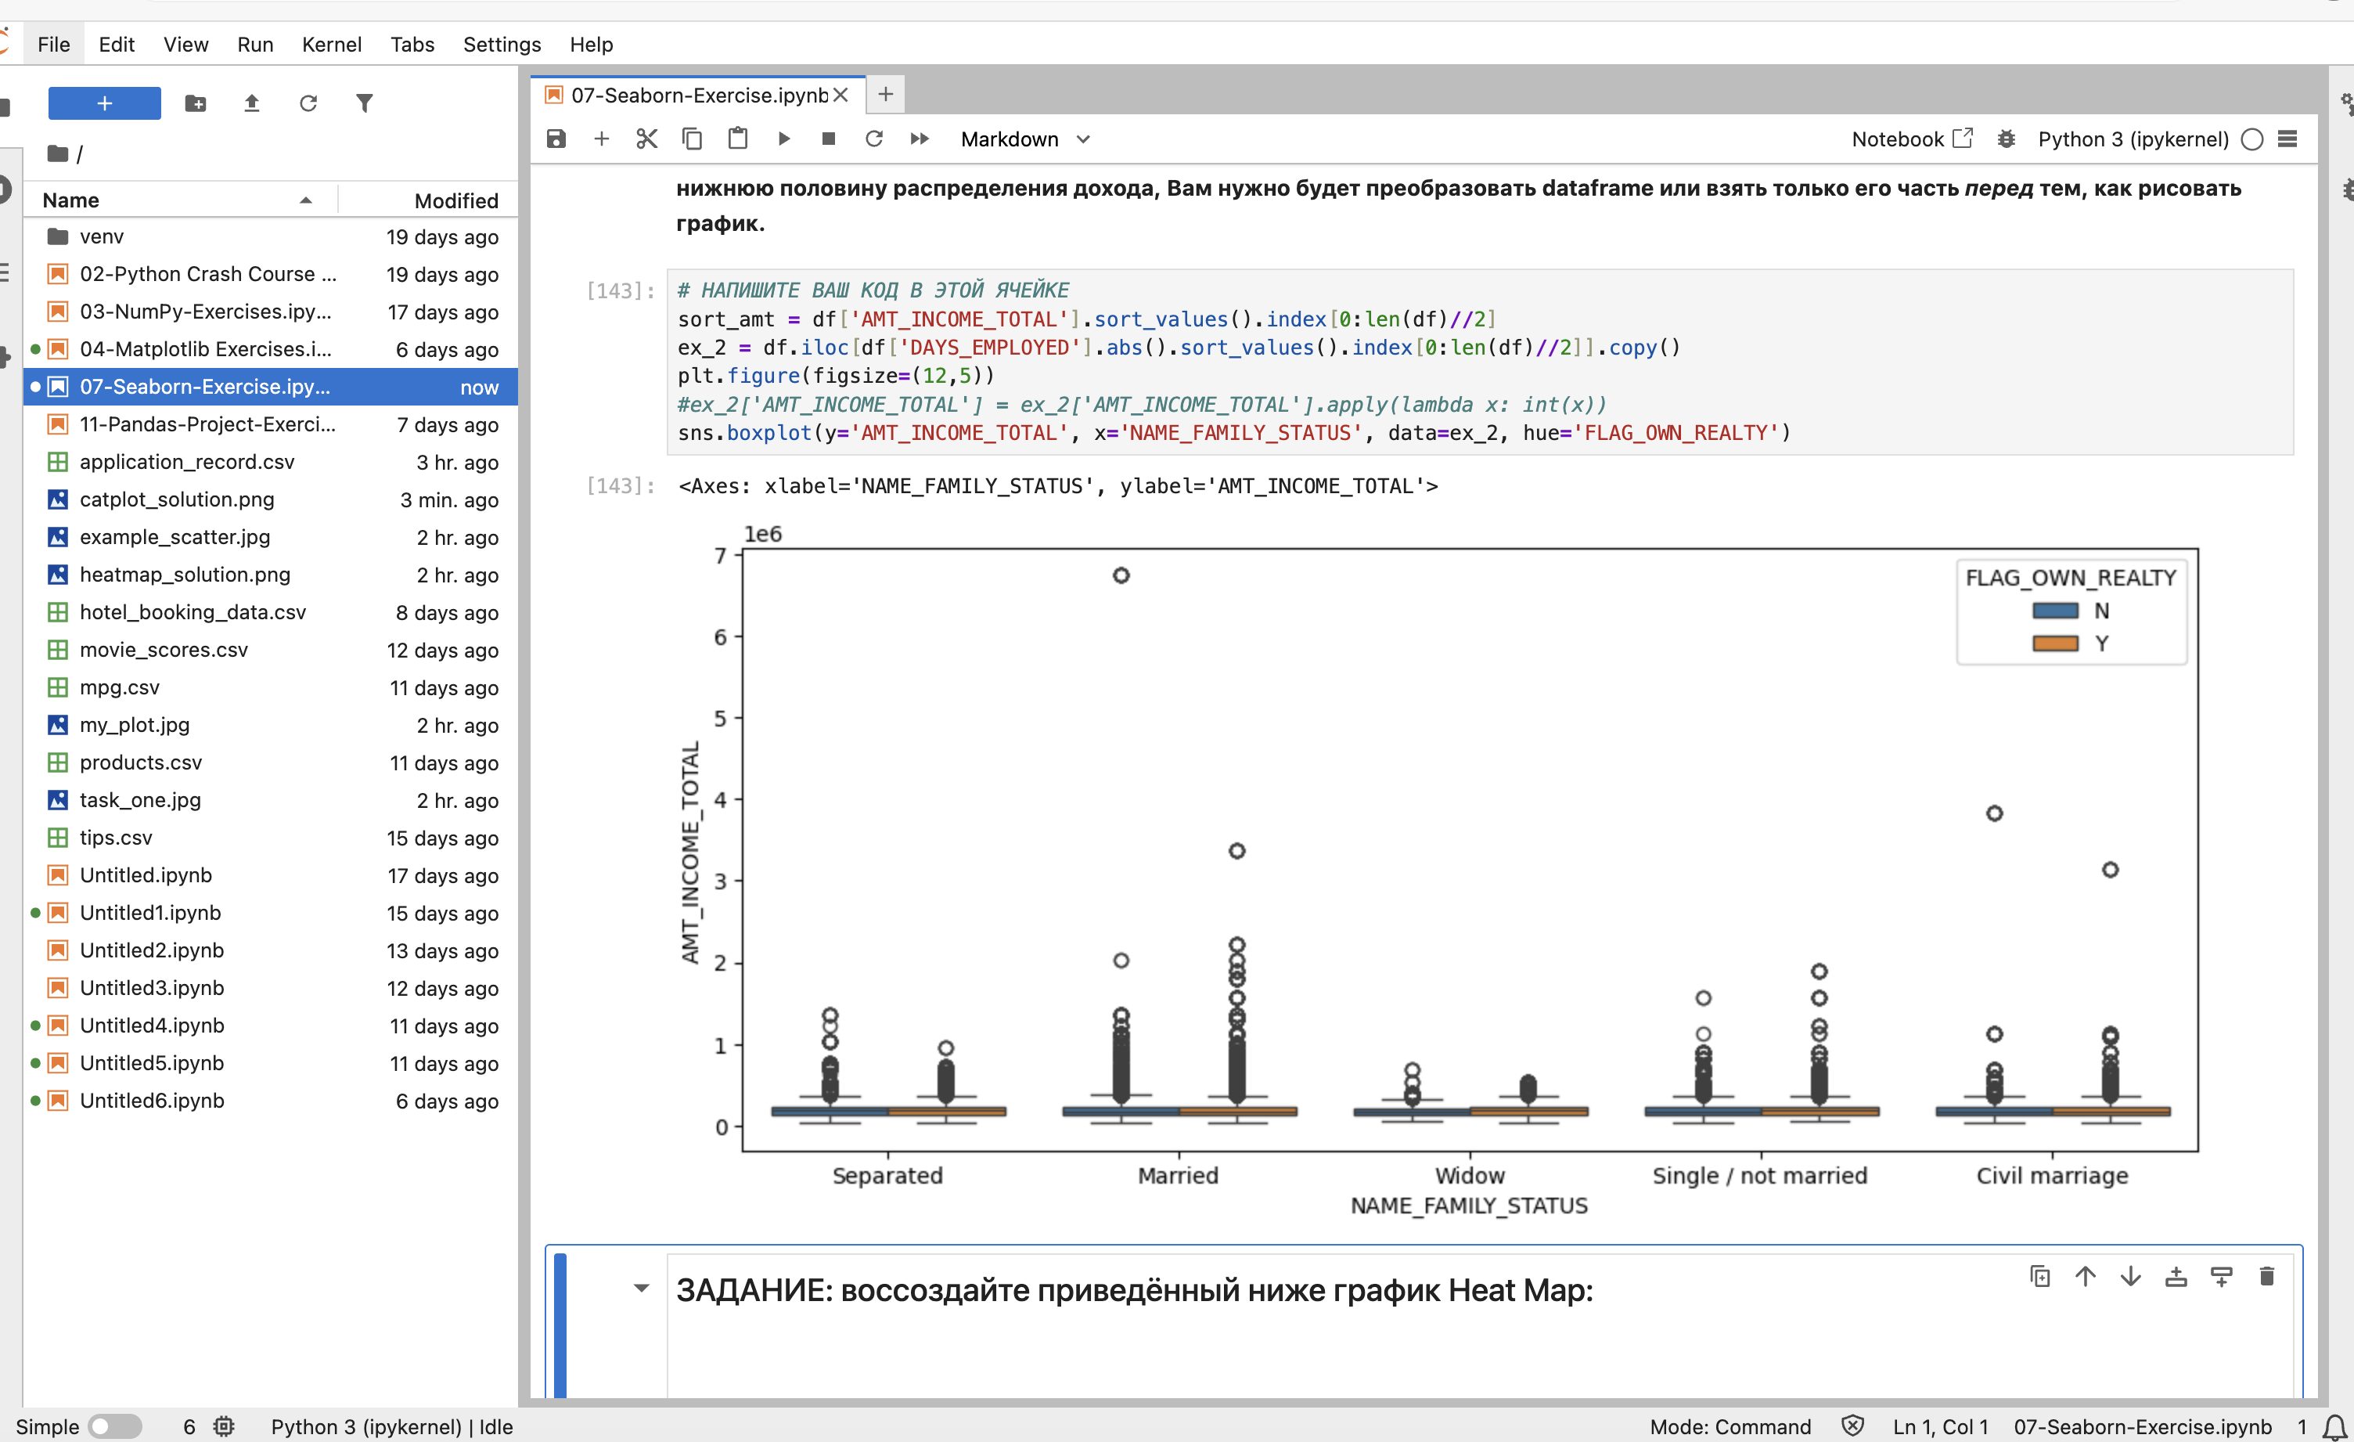Viewport: 2354px width, 1442px height.
Task: Open the File menu
Action: point(53,44)
